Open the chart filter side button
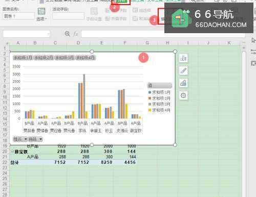 click(183, 83)
